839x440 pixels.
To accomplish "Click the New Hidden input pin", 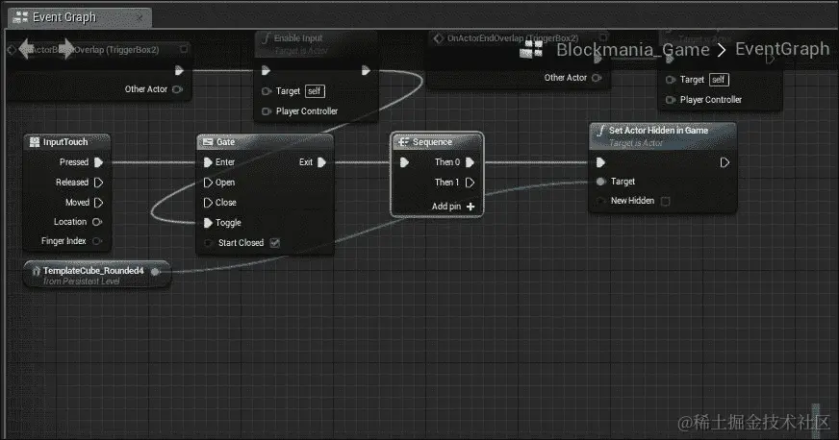I will pyautogui.click(x=600, y=201).
